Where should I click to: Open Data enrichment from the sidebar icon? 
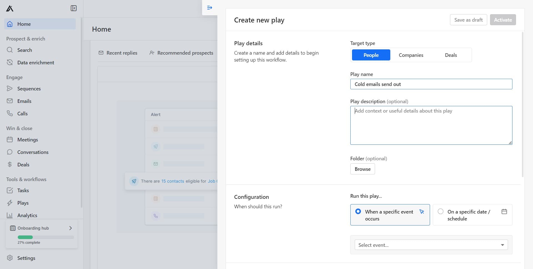coord(10,62)
